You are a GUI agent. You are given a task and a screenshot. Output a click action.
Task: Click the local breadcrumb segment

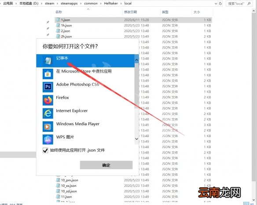[x=128, y=3]
